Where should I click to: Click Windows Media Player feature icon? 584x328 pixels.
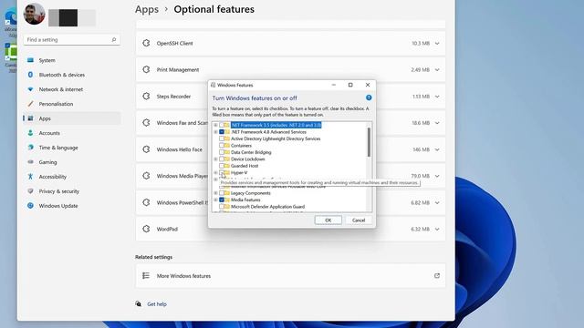click(146, 176)
